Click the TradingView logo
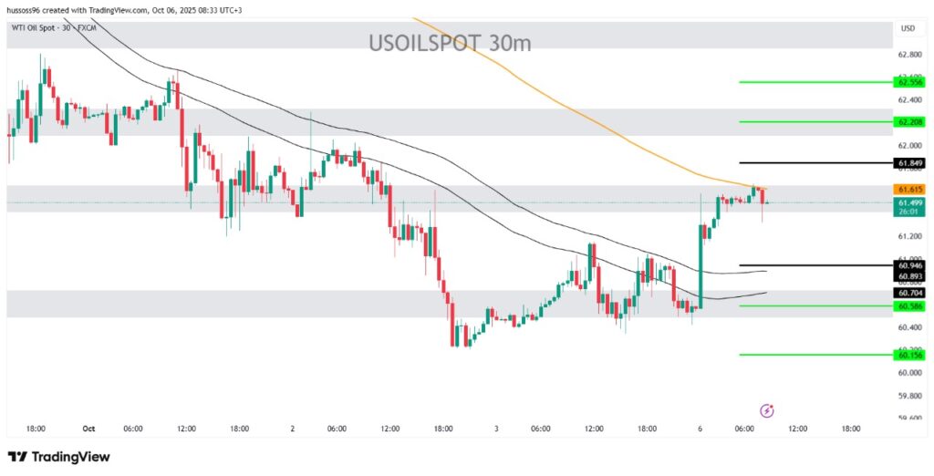The image size is (934, 476). click(58, 457)
